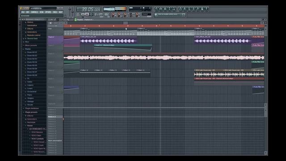Open the OPTIONS menu

(x=48, y=12)
